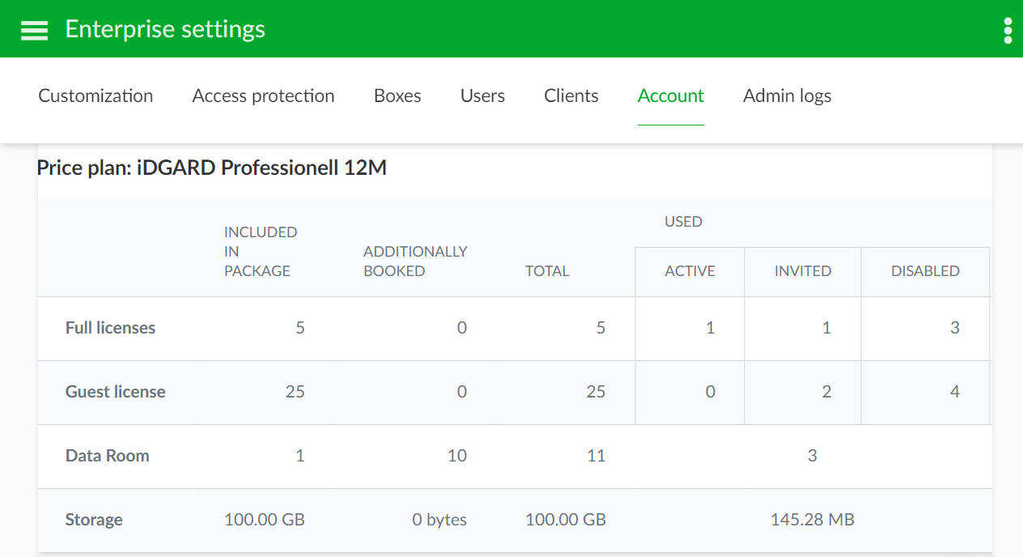Click Full licenses included value 5

coord(300,328)
